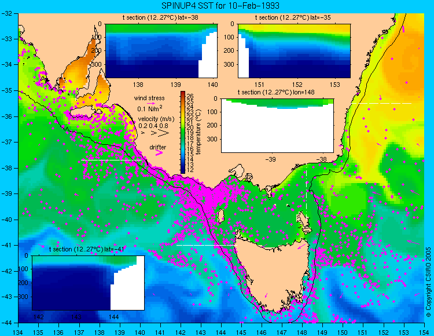
Task: Select the 't section lat=-35' heading
Action: 293,18
